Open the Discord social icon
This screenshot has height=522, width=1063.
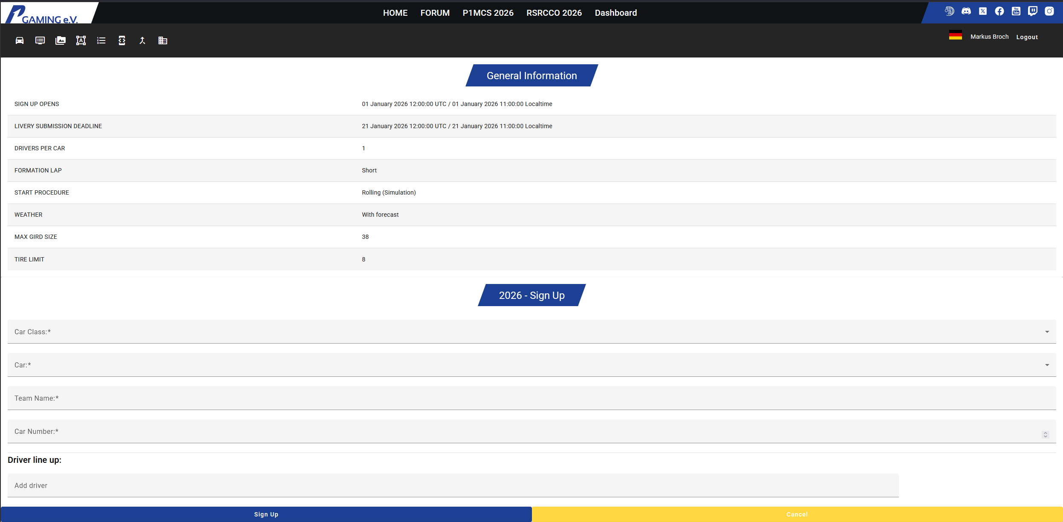(966, 11)
